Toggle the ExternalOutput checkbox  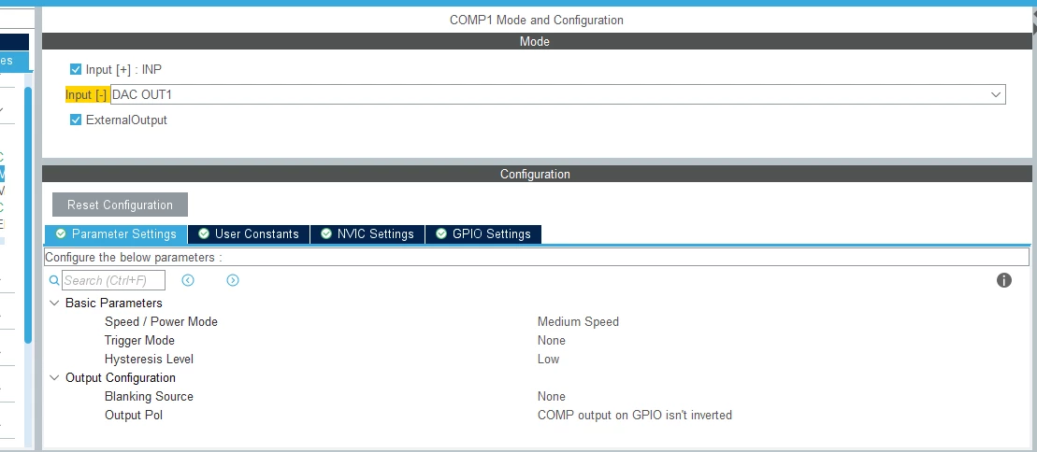click(76, 120)
